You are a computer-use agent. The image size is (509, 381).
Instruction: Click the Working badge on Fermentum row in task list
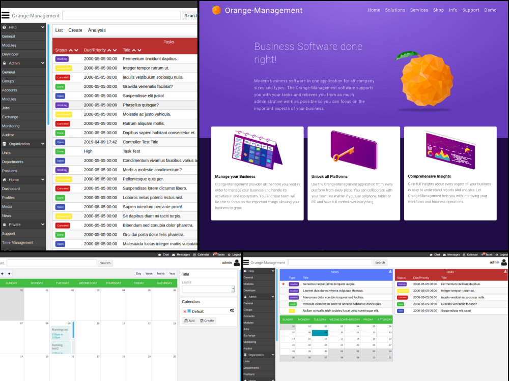tap(62, 59)
